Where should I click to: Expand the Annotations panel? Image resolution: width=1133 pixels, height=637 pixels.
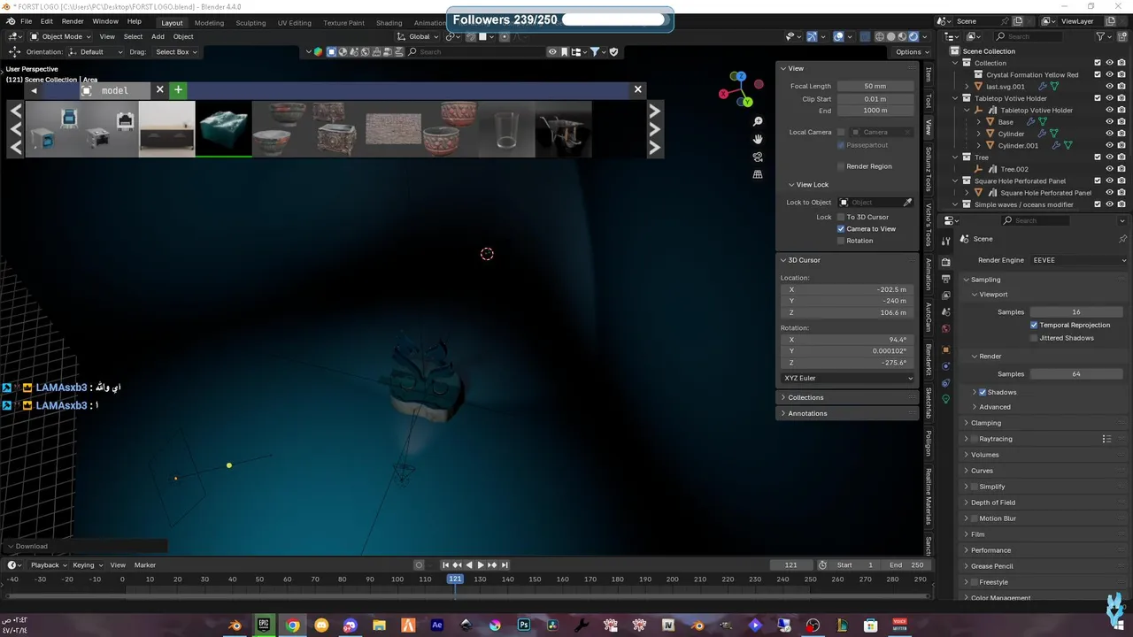[x=807, y=413]
